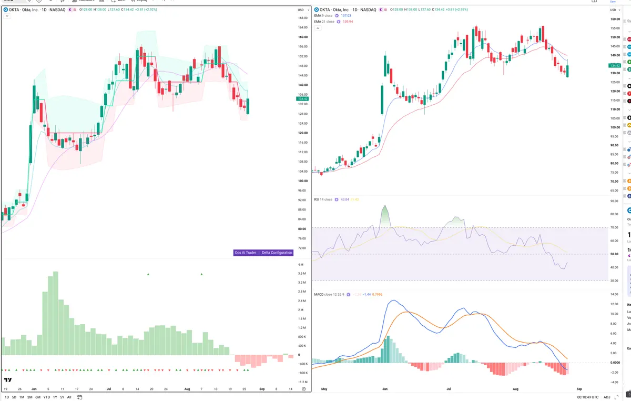Click the EMA 9 indicator refresh icon
The width and height of the screenshot is (631, 401).
337,16
